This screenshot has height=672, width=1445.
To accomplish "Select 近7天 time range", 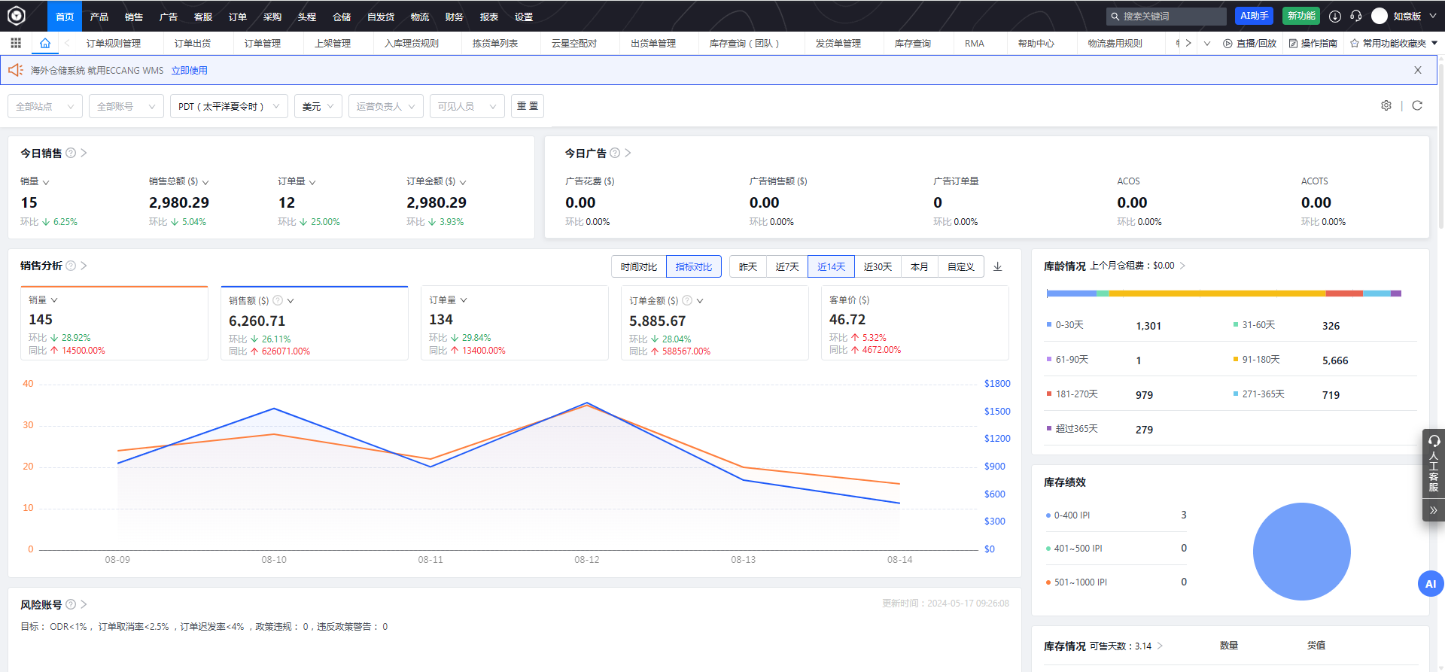I will point(787,266).
